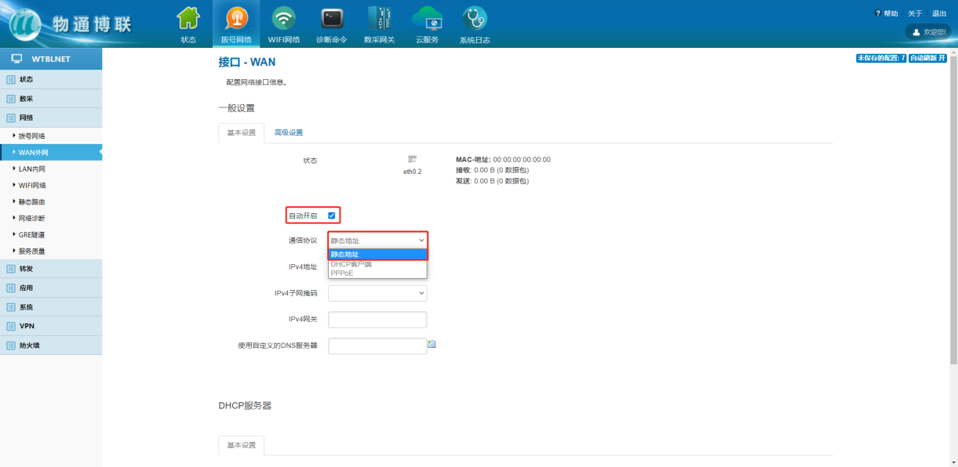Uncheck the 自动开启 checkbox
Viewport: 958px width, 467px height.
coord(332,215)
